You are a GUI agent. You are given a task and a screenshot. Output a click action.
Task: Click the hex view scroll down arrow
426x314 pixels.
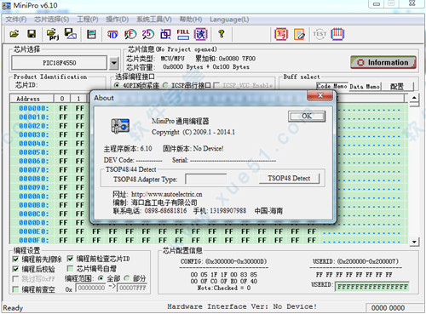(414, 242)
